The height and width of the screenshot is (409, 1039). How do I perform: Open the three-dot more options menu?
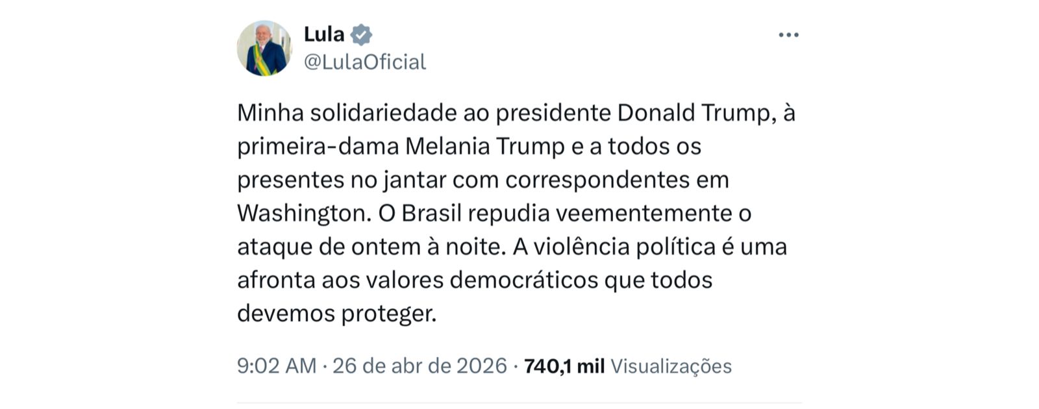(788, 35)
